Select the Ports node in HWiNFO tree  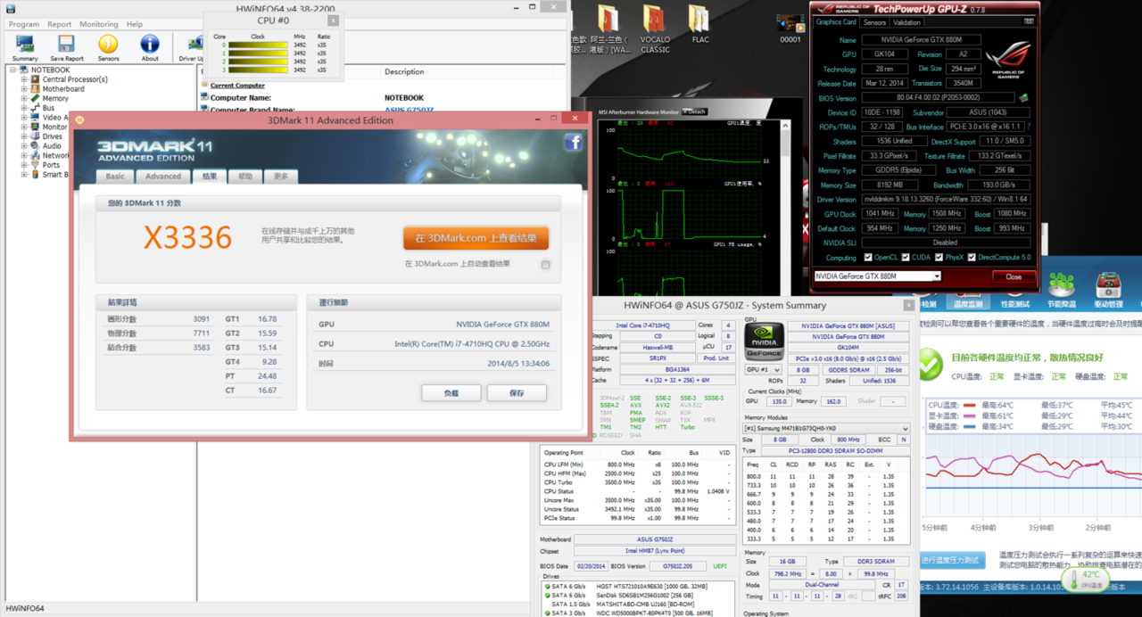(51, 165)
